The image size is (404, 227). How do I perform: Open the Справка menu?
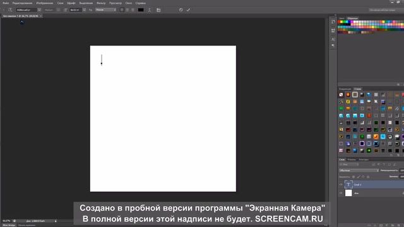click(140, 3)
